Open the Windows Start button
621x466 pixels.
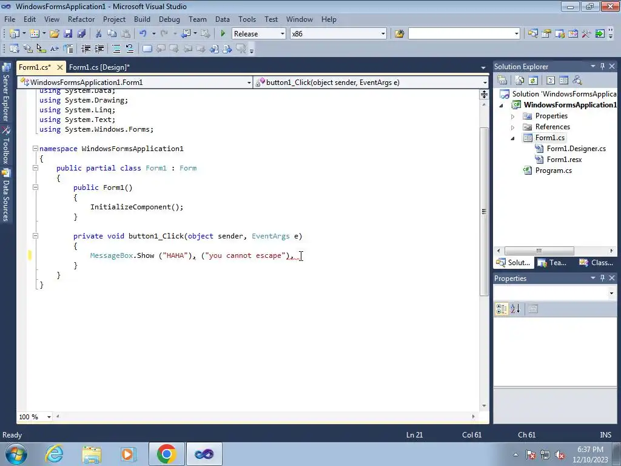click(x=16, y=454)
